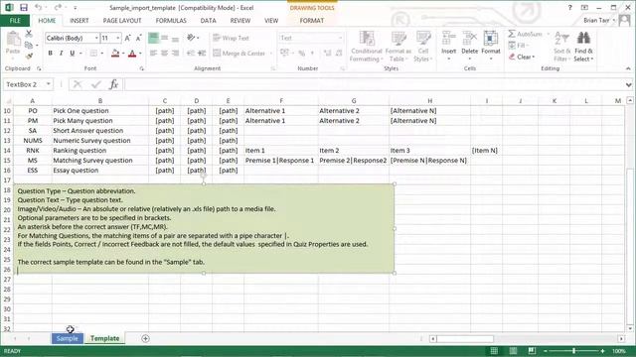Switch to PAGE LAYOUT ribbon tab
Image resolution: width=636 pixels, height=357 pixels.
(x=122, y=20)
